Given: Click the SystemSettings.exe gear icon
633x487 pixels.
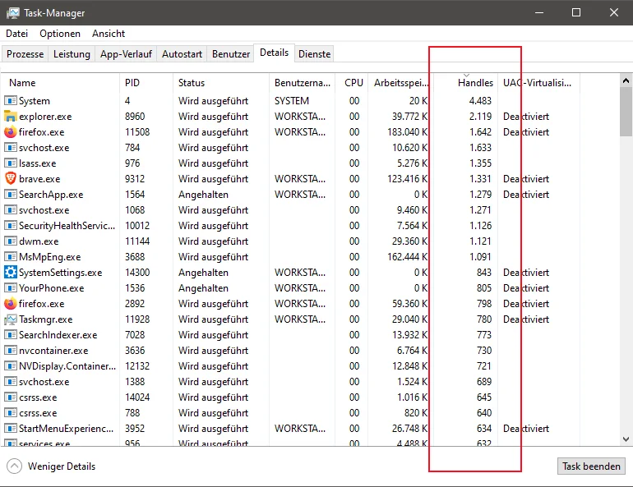Looking at the screenshot, I should coord(11,272).
